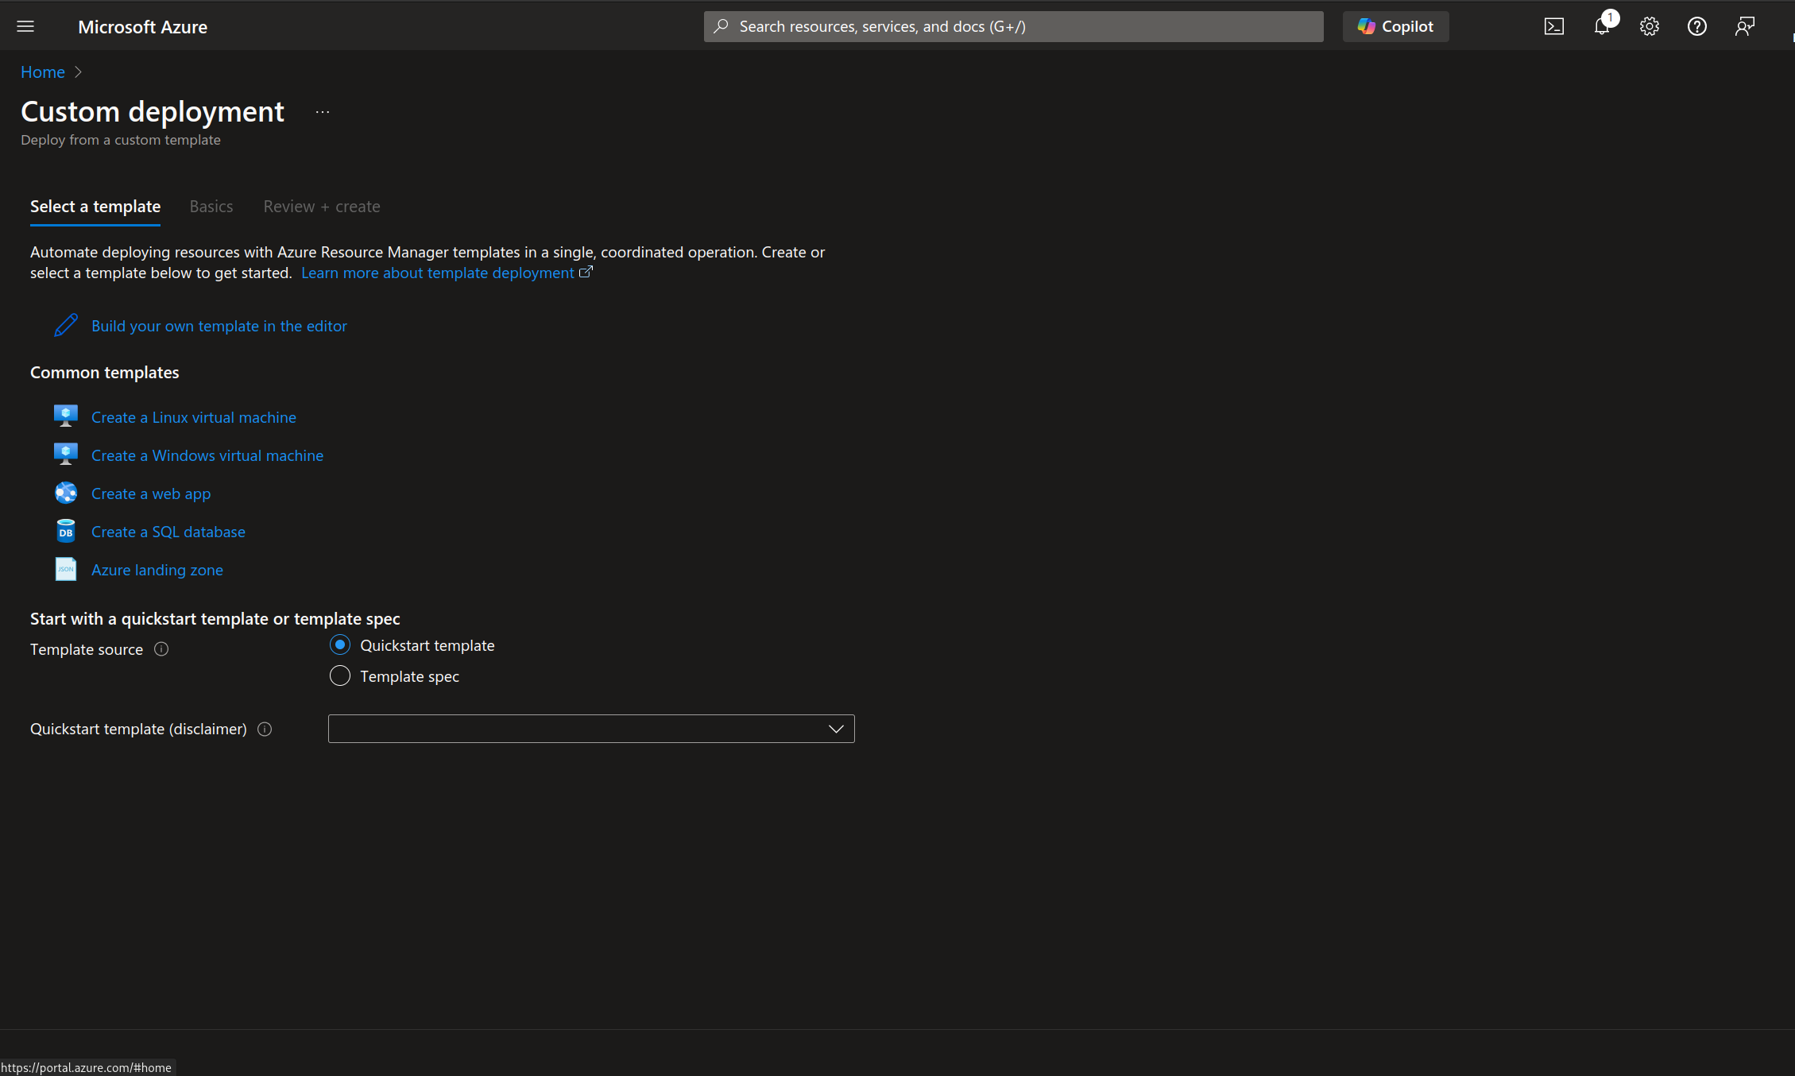This screenshot has height=1076, width=1795.
Task: Click the Copilot button
Action: click(x=1396, y=26)
